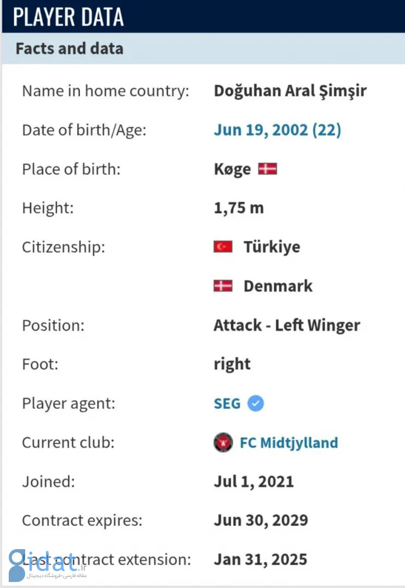
Task: Click the Jan 31, 2025 contract extension date
Action: coord(261,560)
